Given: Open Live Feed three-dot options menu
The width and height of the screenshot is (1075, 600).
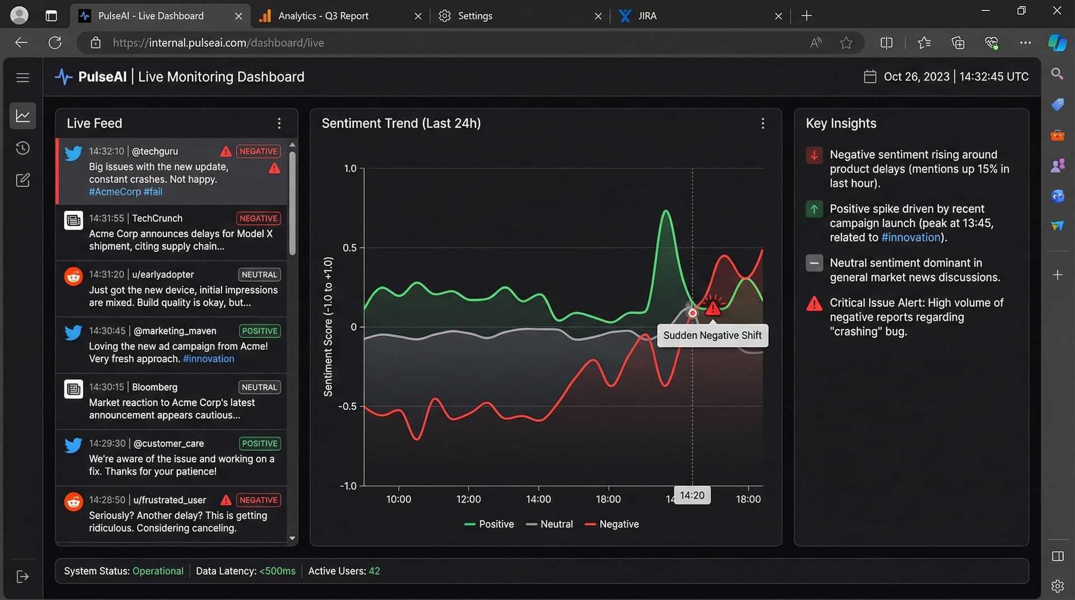Looking at the screenshot, I should click(279, 124).
